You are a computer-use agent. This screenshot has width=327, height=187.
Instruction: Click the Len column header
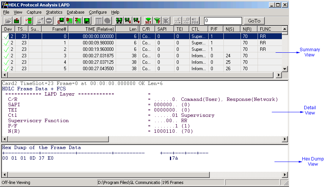(x=127, y=29)
